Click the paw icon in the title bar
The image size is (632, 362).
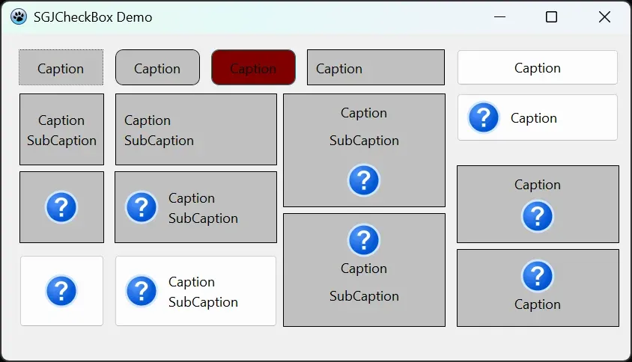pyautogui.click(x=19, y=16)
